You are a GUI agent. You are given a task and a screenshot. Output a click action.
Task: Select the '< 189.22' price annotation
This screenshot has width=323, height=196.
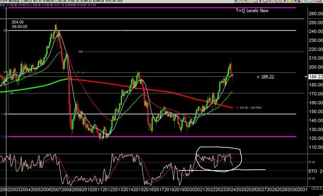pyautogui.click(x=265, y=77)
